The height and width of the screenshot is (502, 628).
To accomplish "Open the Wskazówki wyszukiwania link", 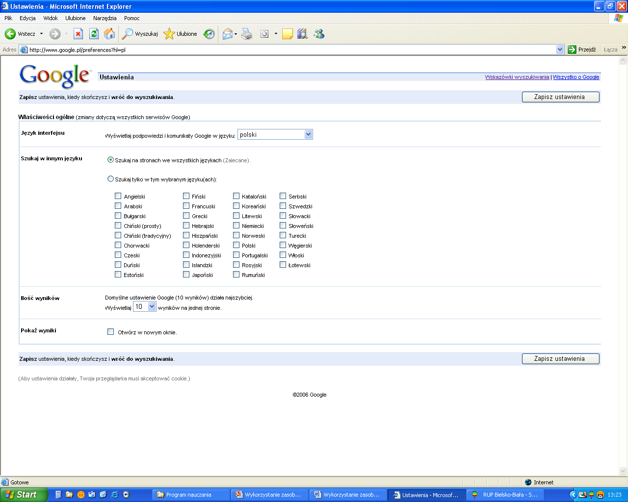I will [x=517, y=77].
